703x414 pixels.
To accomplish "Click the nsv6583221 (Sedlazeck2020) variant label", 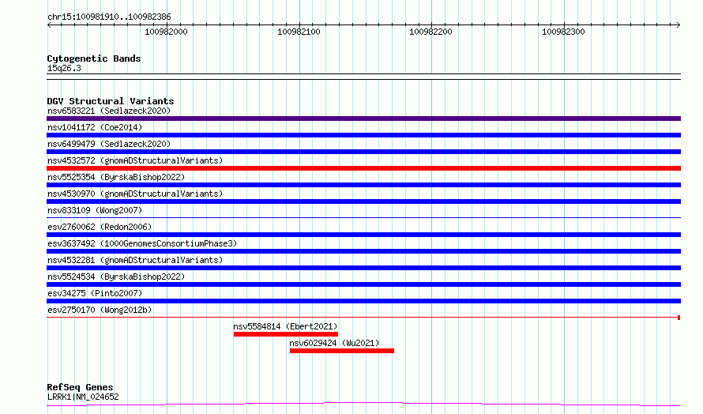I will pyautogui.click(x=109, y=111).
